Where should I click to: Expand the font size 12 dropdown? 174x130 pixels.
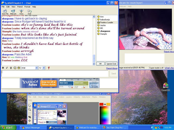pyautogui.click(x=44, y=68)
